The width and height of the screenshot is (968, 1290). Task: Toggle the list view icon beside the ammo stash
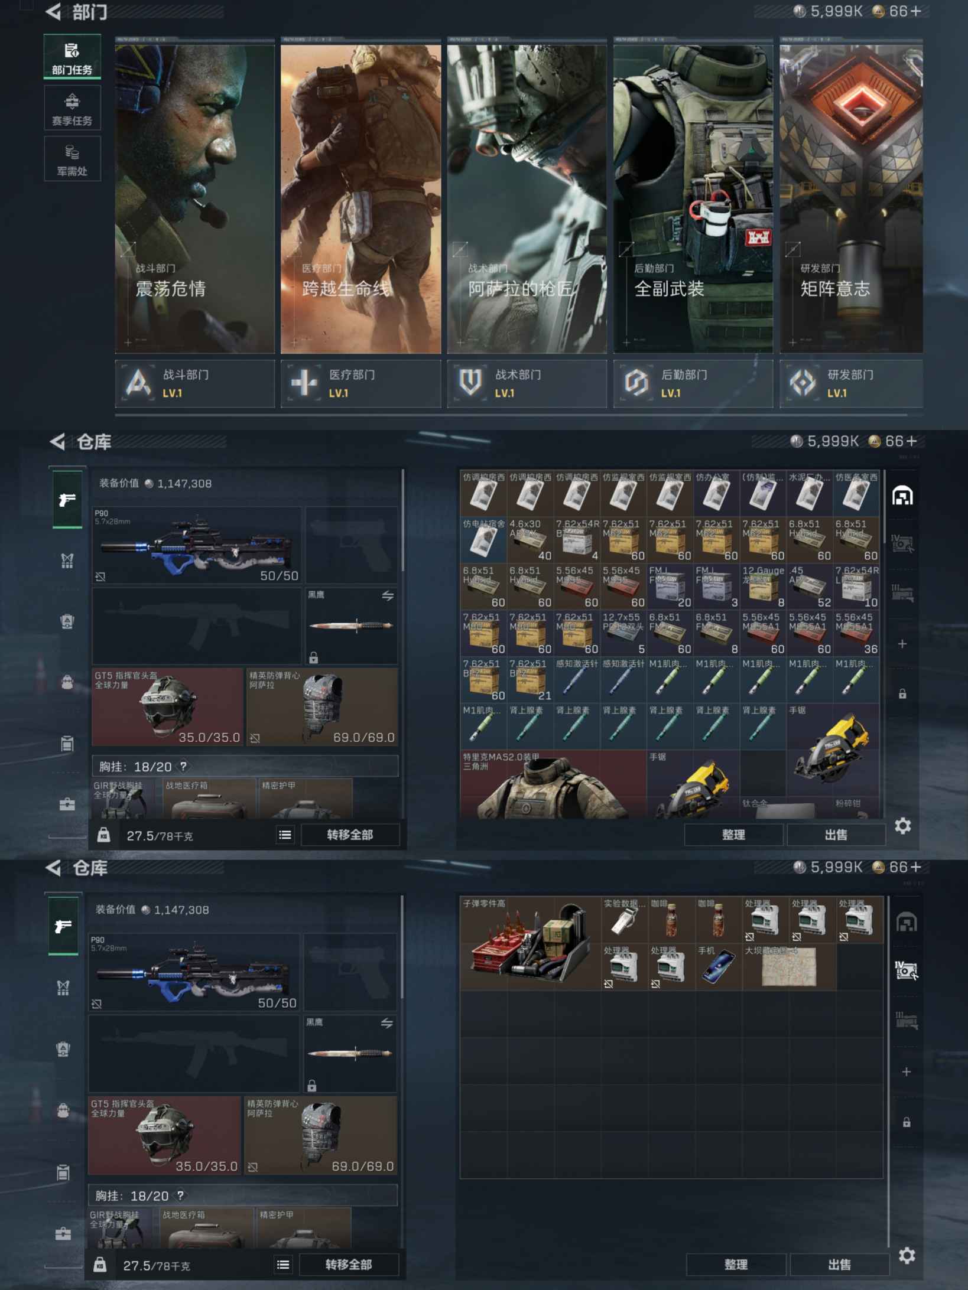pos(285,835)
